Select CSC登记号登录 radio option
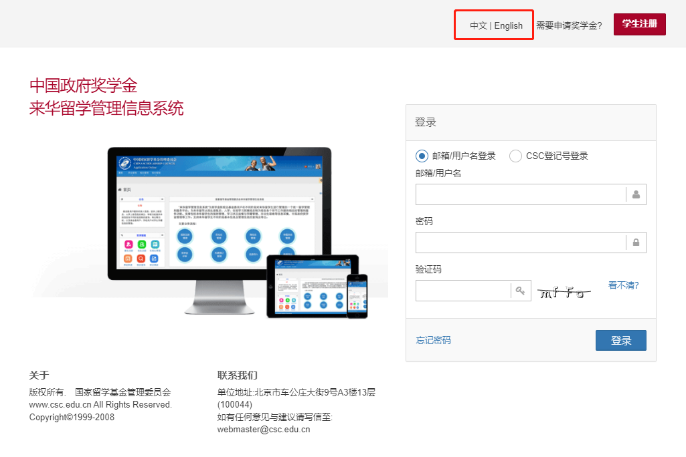Viewport: 686px width, 457px height. click(515, 156)
